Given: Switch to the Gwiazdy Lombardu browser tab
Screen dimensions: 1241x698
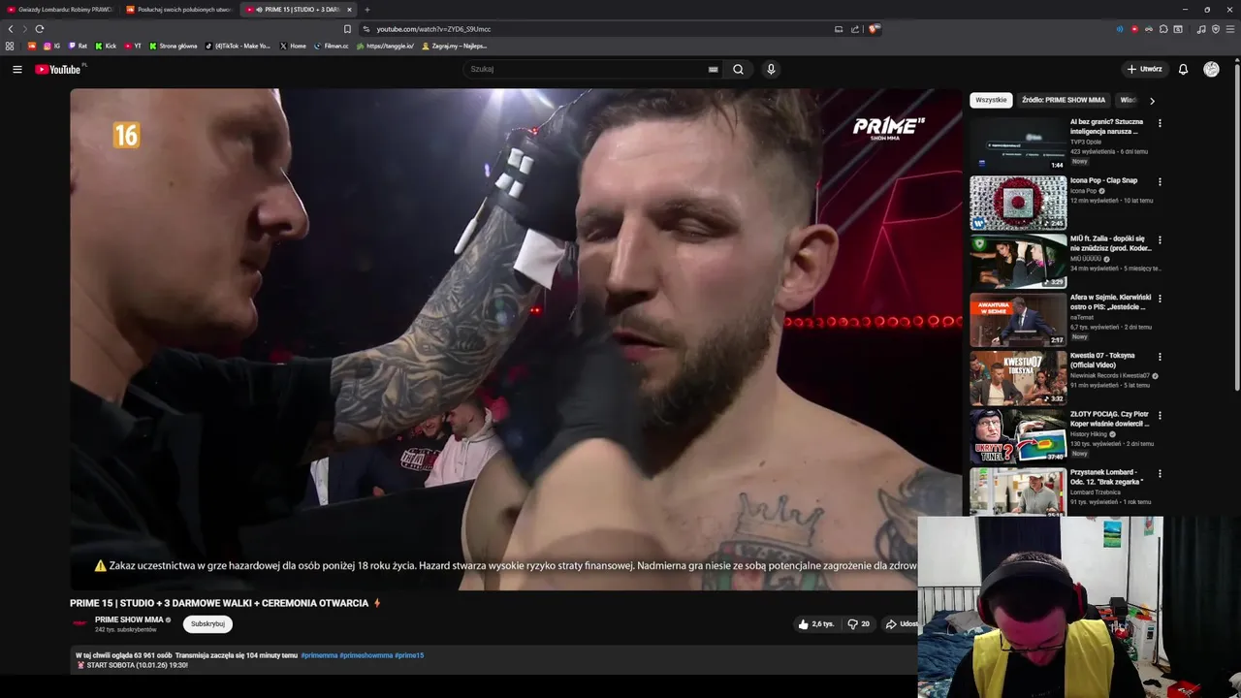Looking at the screenshot, I should click(60, 10).
